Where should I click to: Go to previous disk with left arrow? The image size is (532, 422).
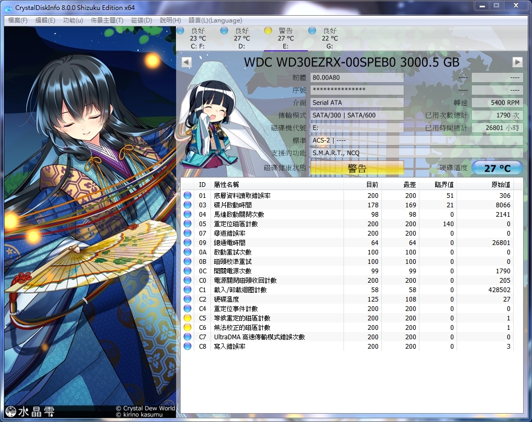click(x=186, y=62)
